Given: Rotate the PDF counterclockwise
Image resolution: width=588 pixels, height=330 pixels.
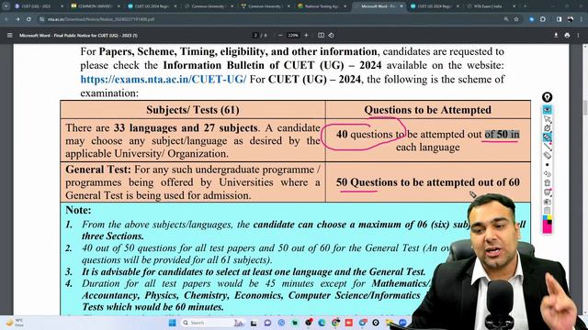Looking at the screenshot, I should [331, 35].
